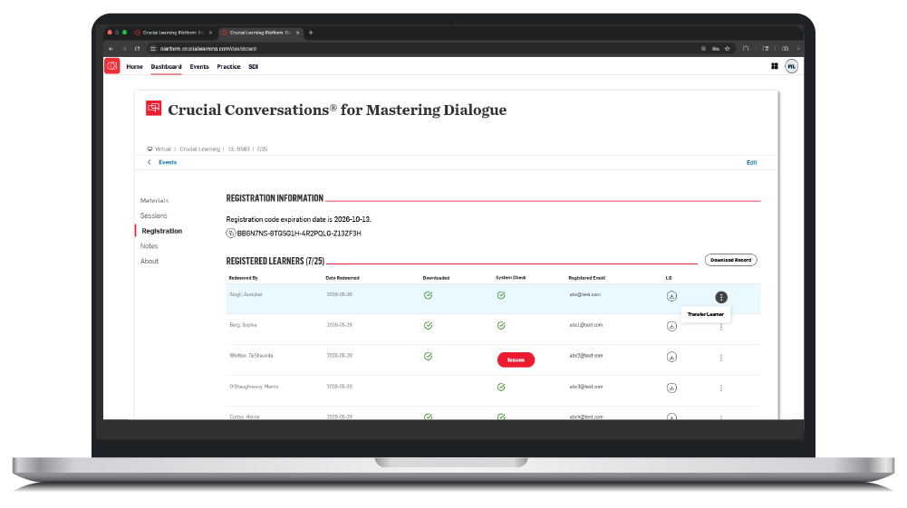Image resolution: width=907 pixels, height=508 pixels.
Task: Select Registration in side menu
Action: pyautogui.click(x=162, y=231)
